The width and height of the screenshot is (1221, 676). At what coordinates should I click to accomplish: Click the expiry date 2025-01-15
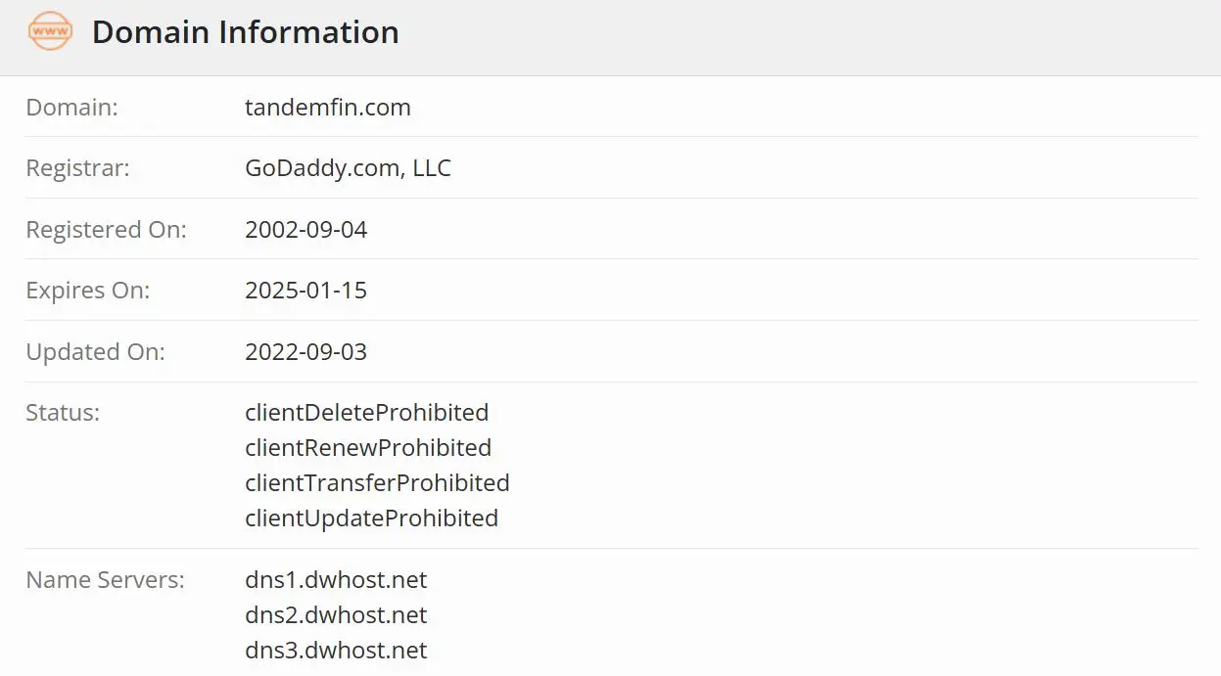point(306,291)
